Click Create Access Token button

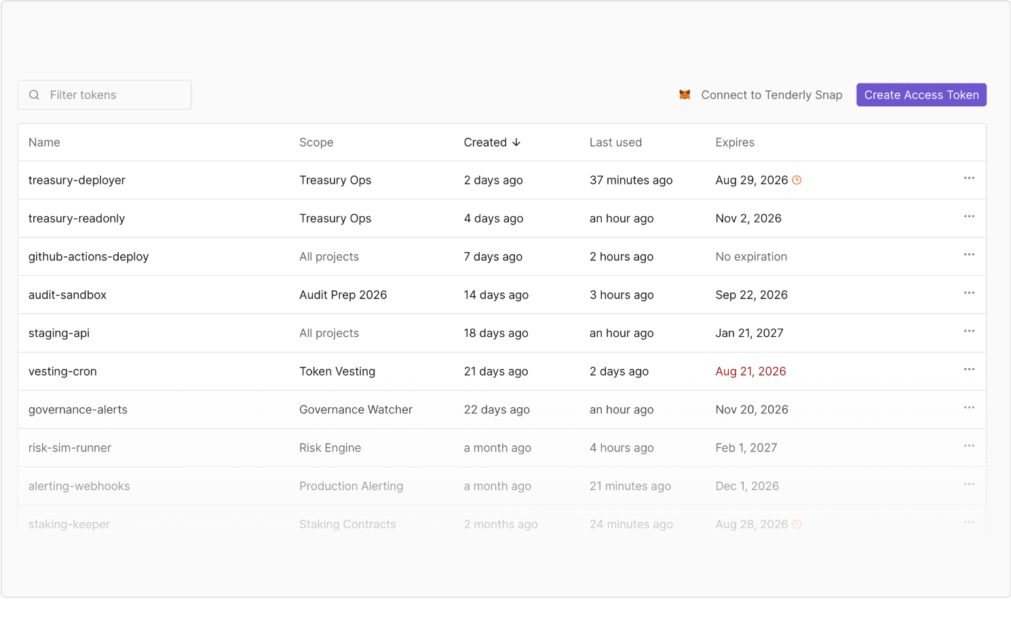[x=921, y=95]
